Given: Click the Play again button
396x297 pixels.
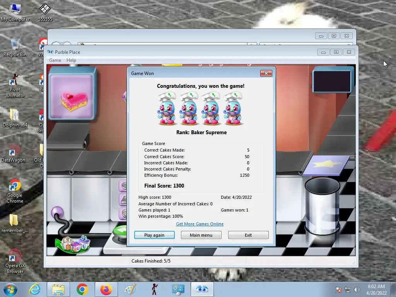Looking at the screenshot, I should tap(154, 235).
